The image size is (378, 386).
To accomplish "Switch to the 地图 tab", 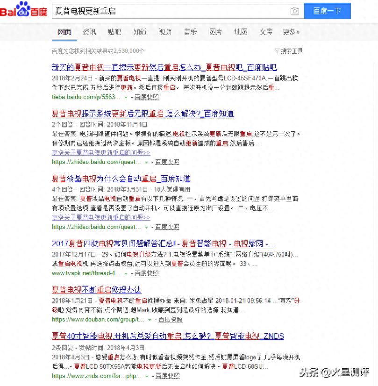I will pos(241,32).
